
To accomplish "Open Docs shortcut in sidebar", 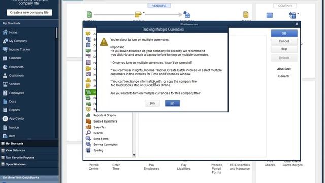I will click(12, 101).
